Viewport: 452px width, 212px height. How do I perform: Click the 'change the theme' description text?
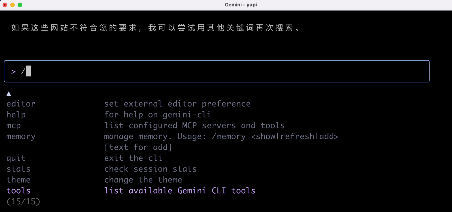143,180
